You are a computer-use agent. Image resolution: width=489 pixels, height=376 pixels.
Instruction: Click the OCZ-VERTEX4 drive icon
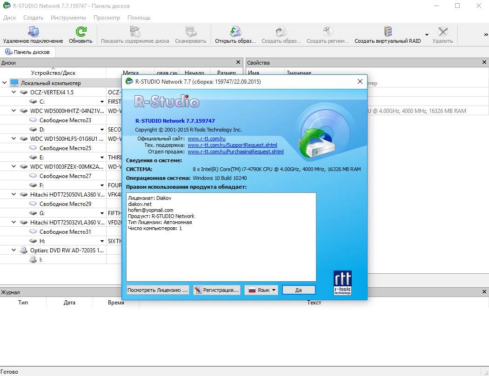point(24,92)
